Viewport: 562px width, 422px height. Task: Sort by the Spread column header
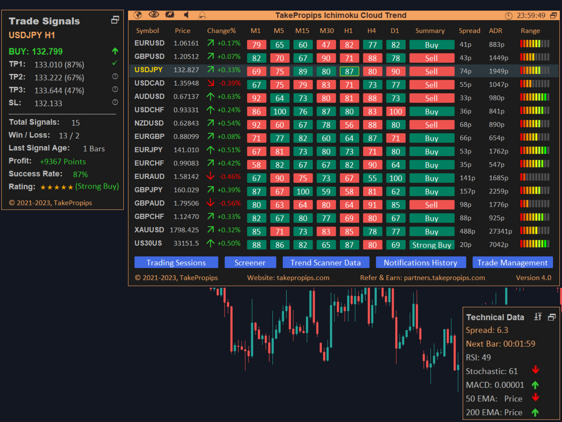tap(469, 31)
